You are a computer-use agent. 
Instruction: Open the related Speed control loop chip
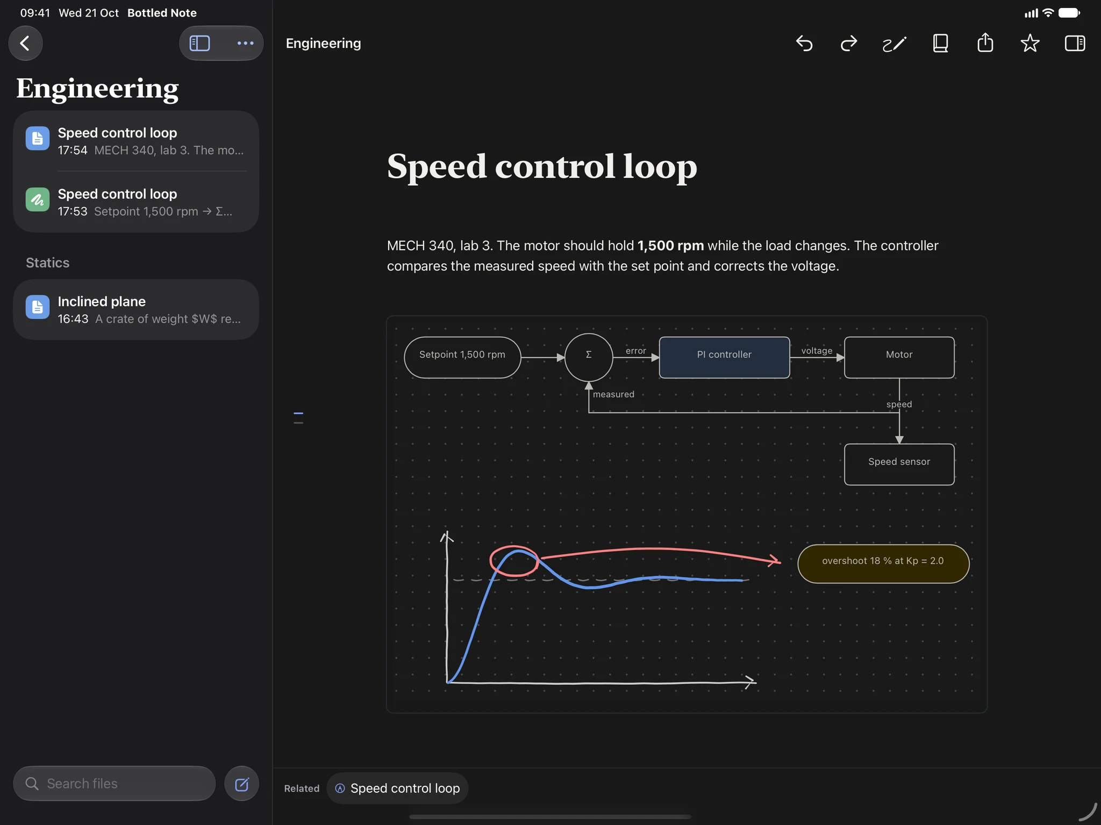pos(397,788)
